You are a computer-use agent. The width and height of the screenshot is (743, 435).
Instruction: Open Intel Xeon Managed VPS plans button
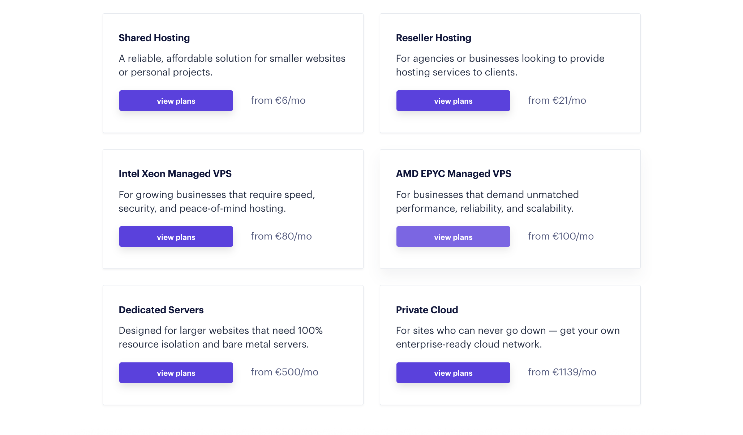[176, 237]
